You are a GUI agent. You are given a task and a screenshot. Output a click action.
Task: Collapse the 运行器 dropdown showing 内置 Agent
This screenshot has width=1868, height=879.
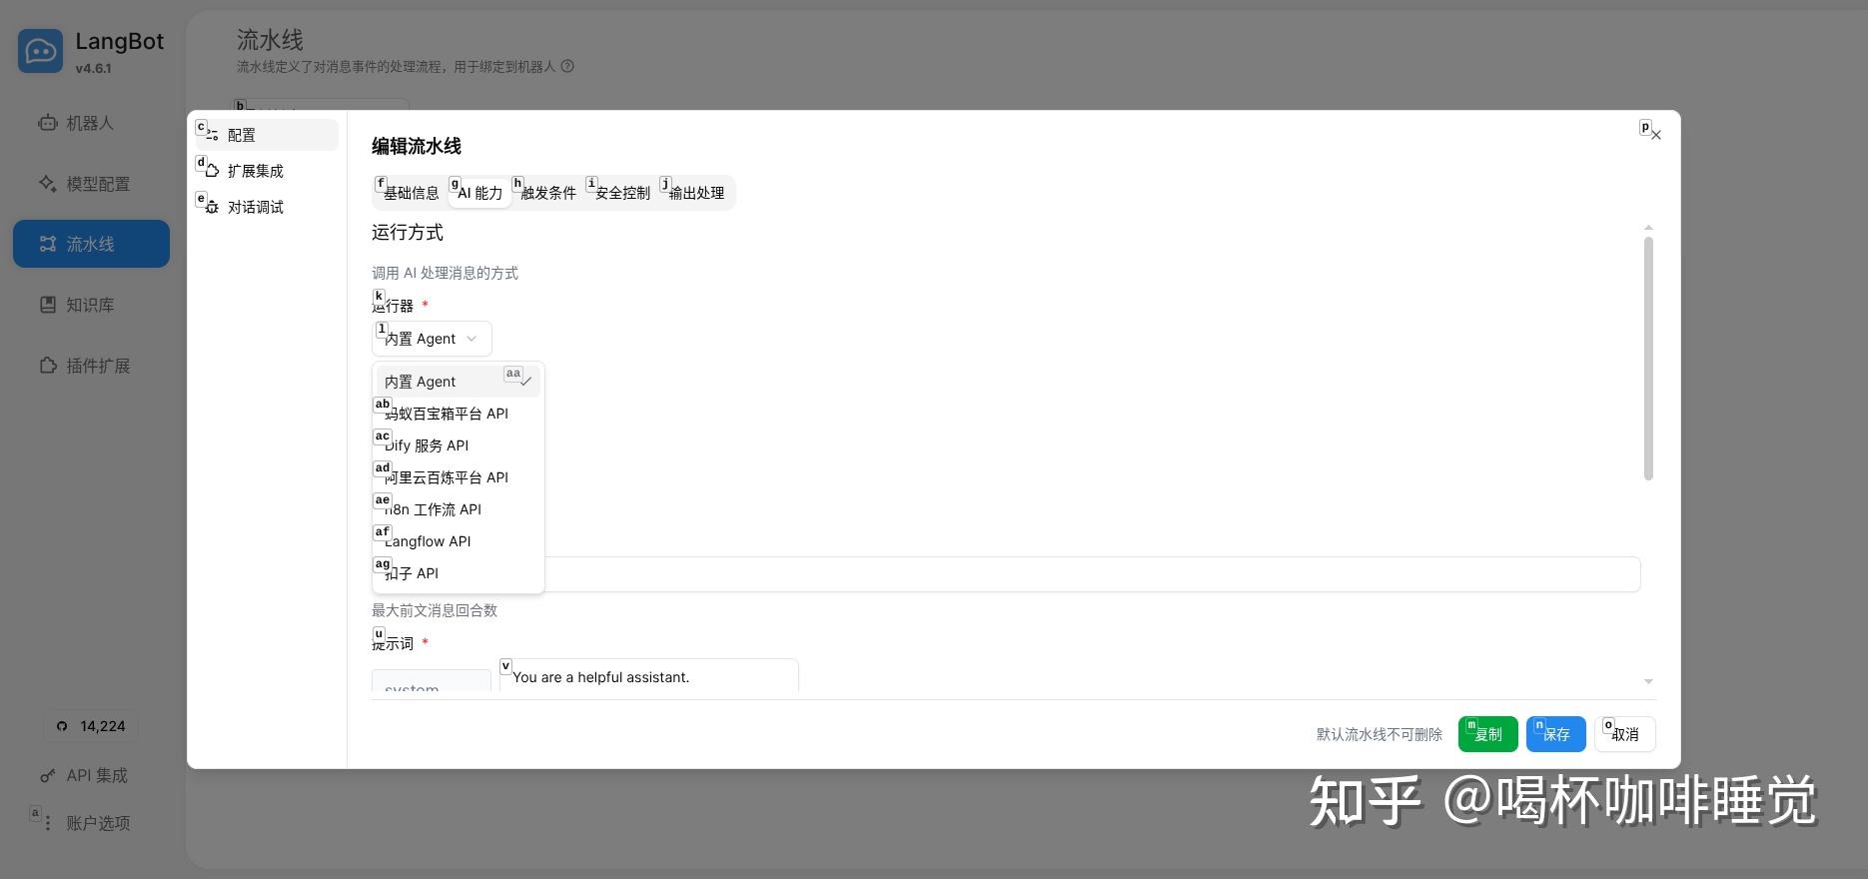432,339
